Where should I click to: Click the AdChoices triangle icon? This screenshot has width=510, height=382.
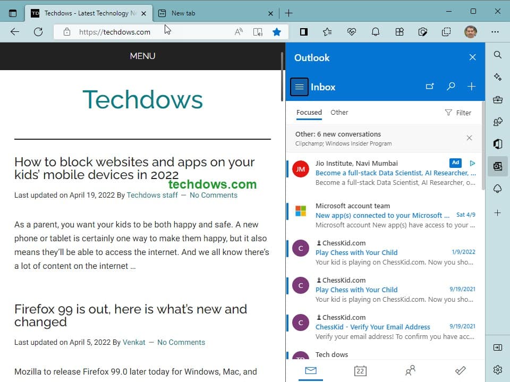click(x=472, y=163)
